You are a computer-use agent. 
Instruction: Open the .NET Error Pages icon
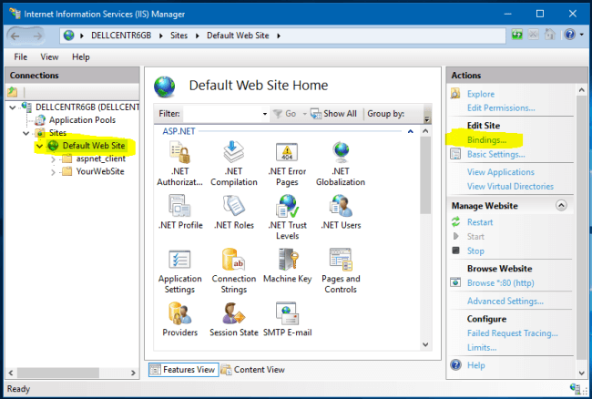pos(288,151)
